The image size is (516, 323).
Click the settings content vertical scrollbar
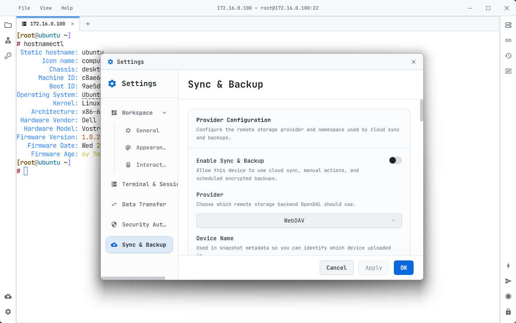[422, 110]
